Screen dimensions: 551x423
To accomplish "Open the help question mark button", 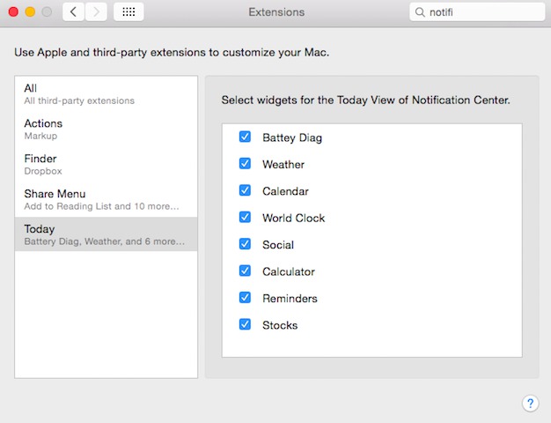I will [x=530, y=404].
